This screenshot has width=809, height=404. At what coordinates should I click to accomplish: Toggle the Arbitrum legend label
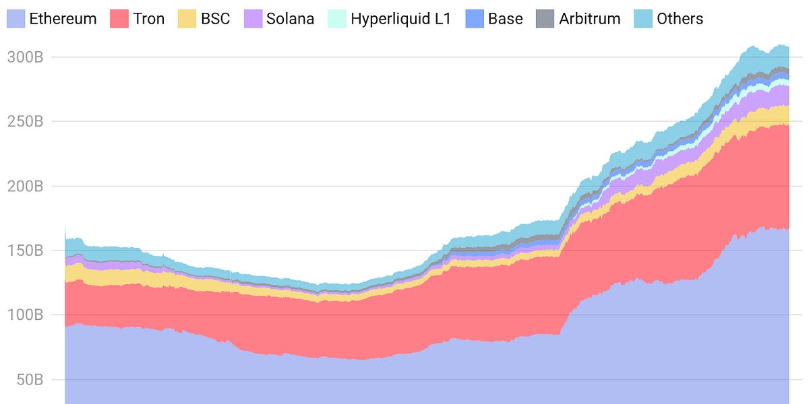click(x=590, y=18)
